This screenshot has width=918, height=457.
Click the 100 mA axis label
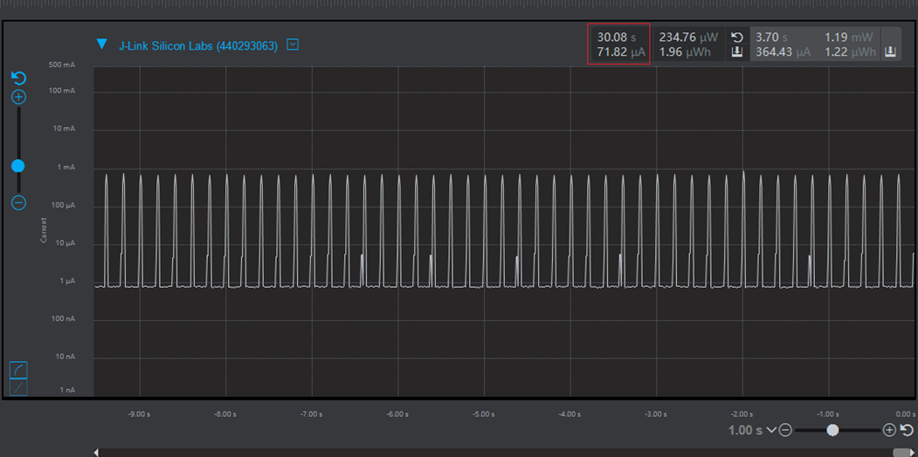(x=62, y=91)
